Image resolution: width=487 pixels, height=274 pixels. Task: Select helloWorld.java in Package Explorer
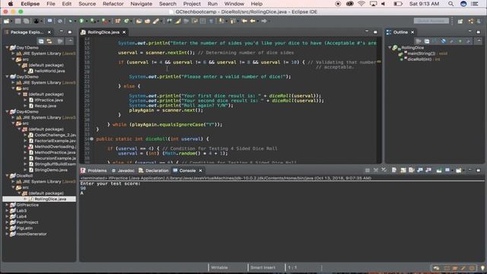(49, 71)
